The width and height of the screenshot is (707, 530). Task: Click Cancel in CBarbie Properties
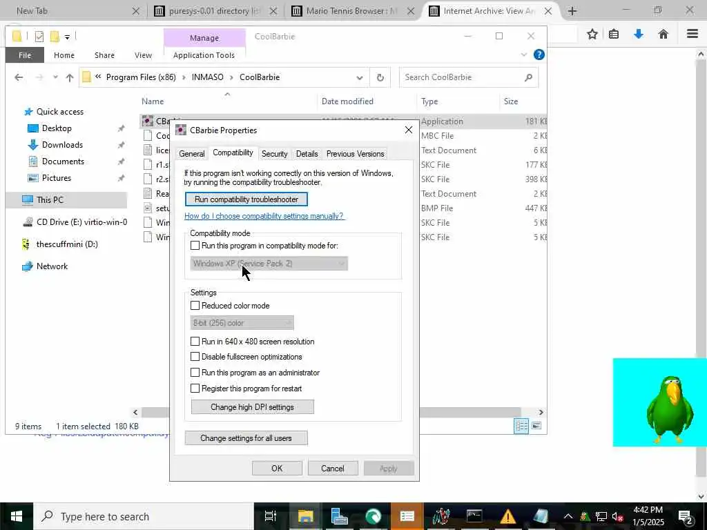[333, 469]
